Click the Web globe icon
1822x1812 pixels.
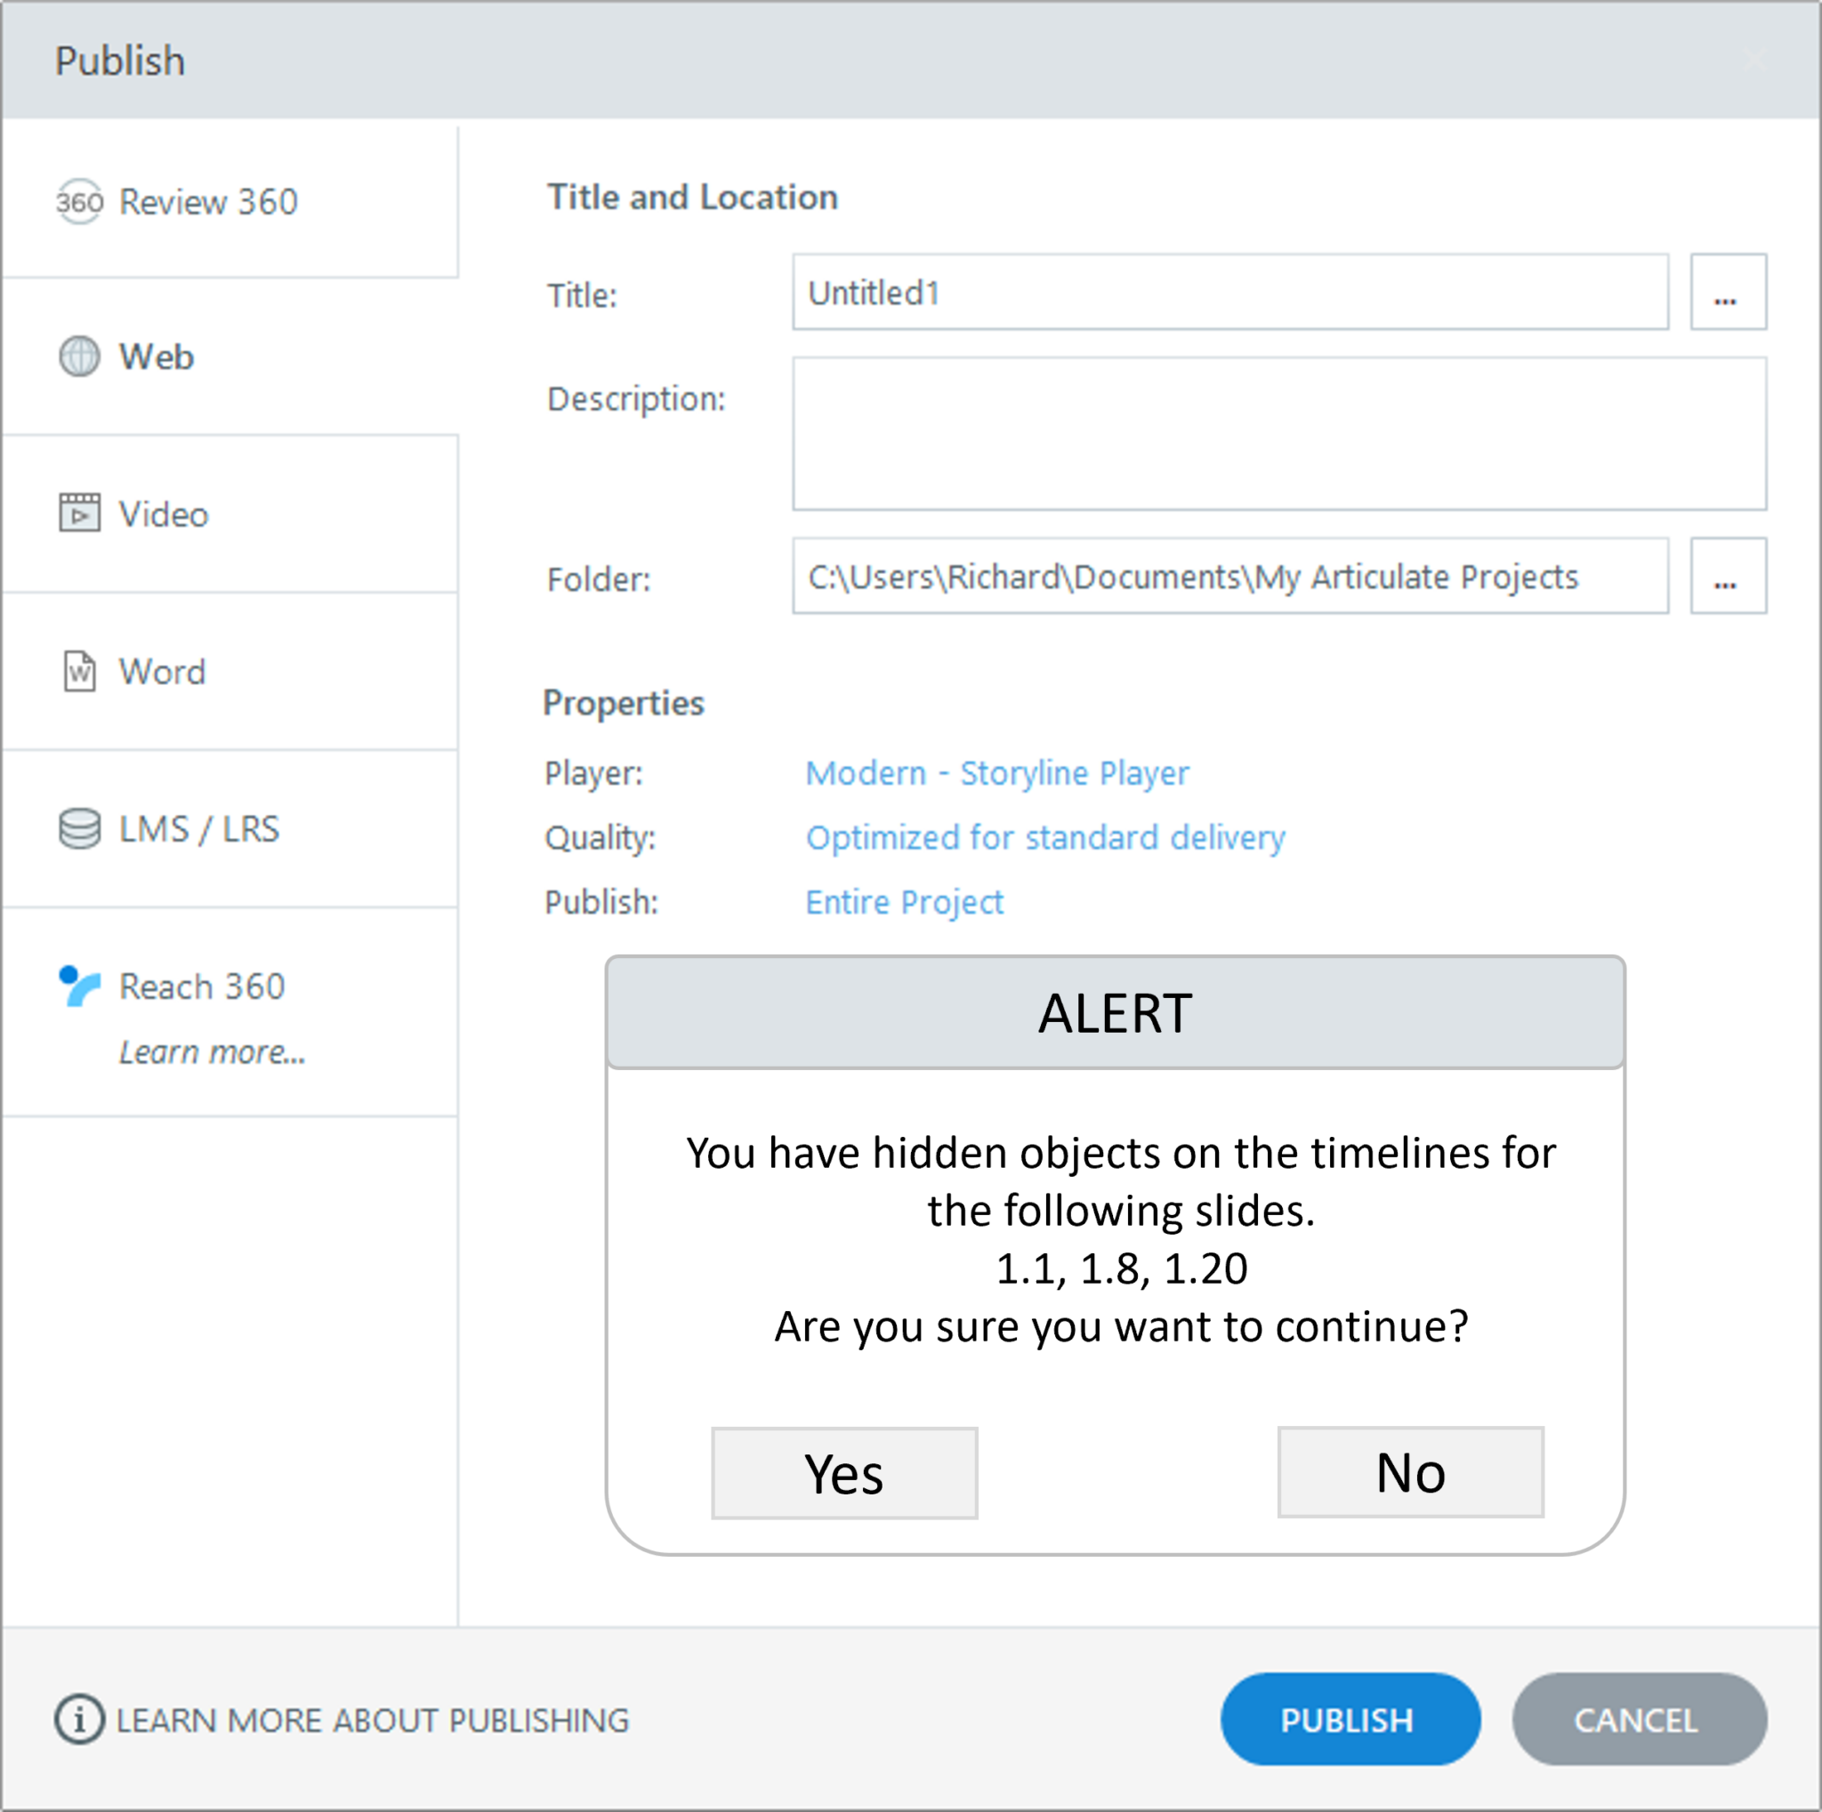pyautogui.click(x=79, y=358)
